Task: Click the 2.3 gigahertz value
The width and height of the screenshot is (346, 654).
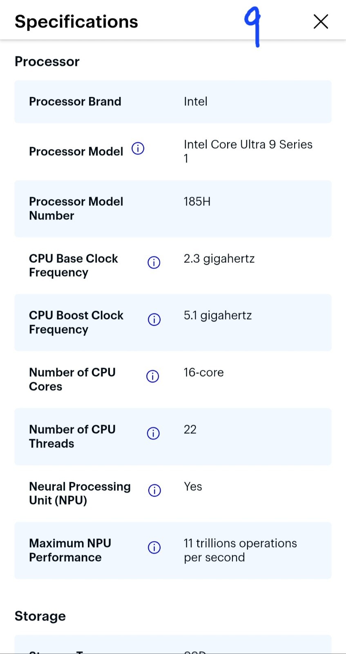Action: click(219, 259)
